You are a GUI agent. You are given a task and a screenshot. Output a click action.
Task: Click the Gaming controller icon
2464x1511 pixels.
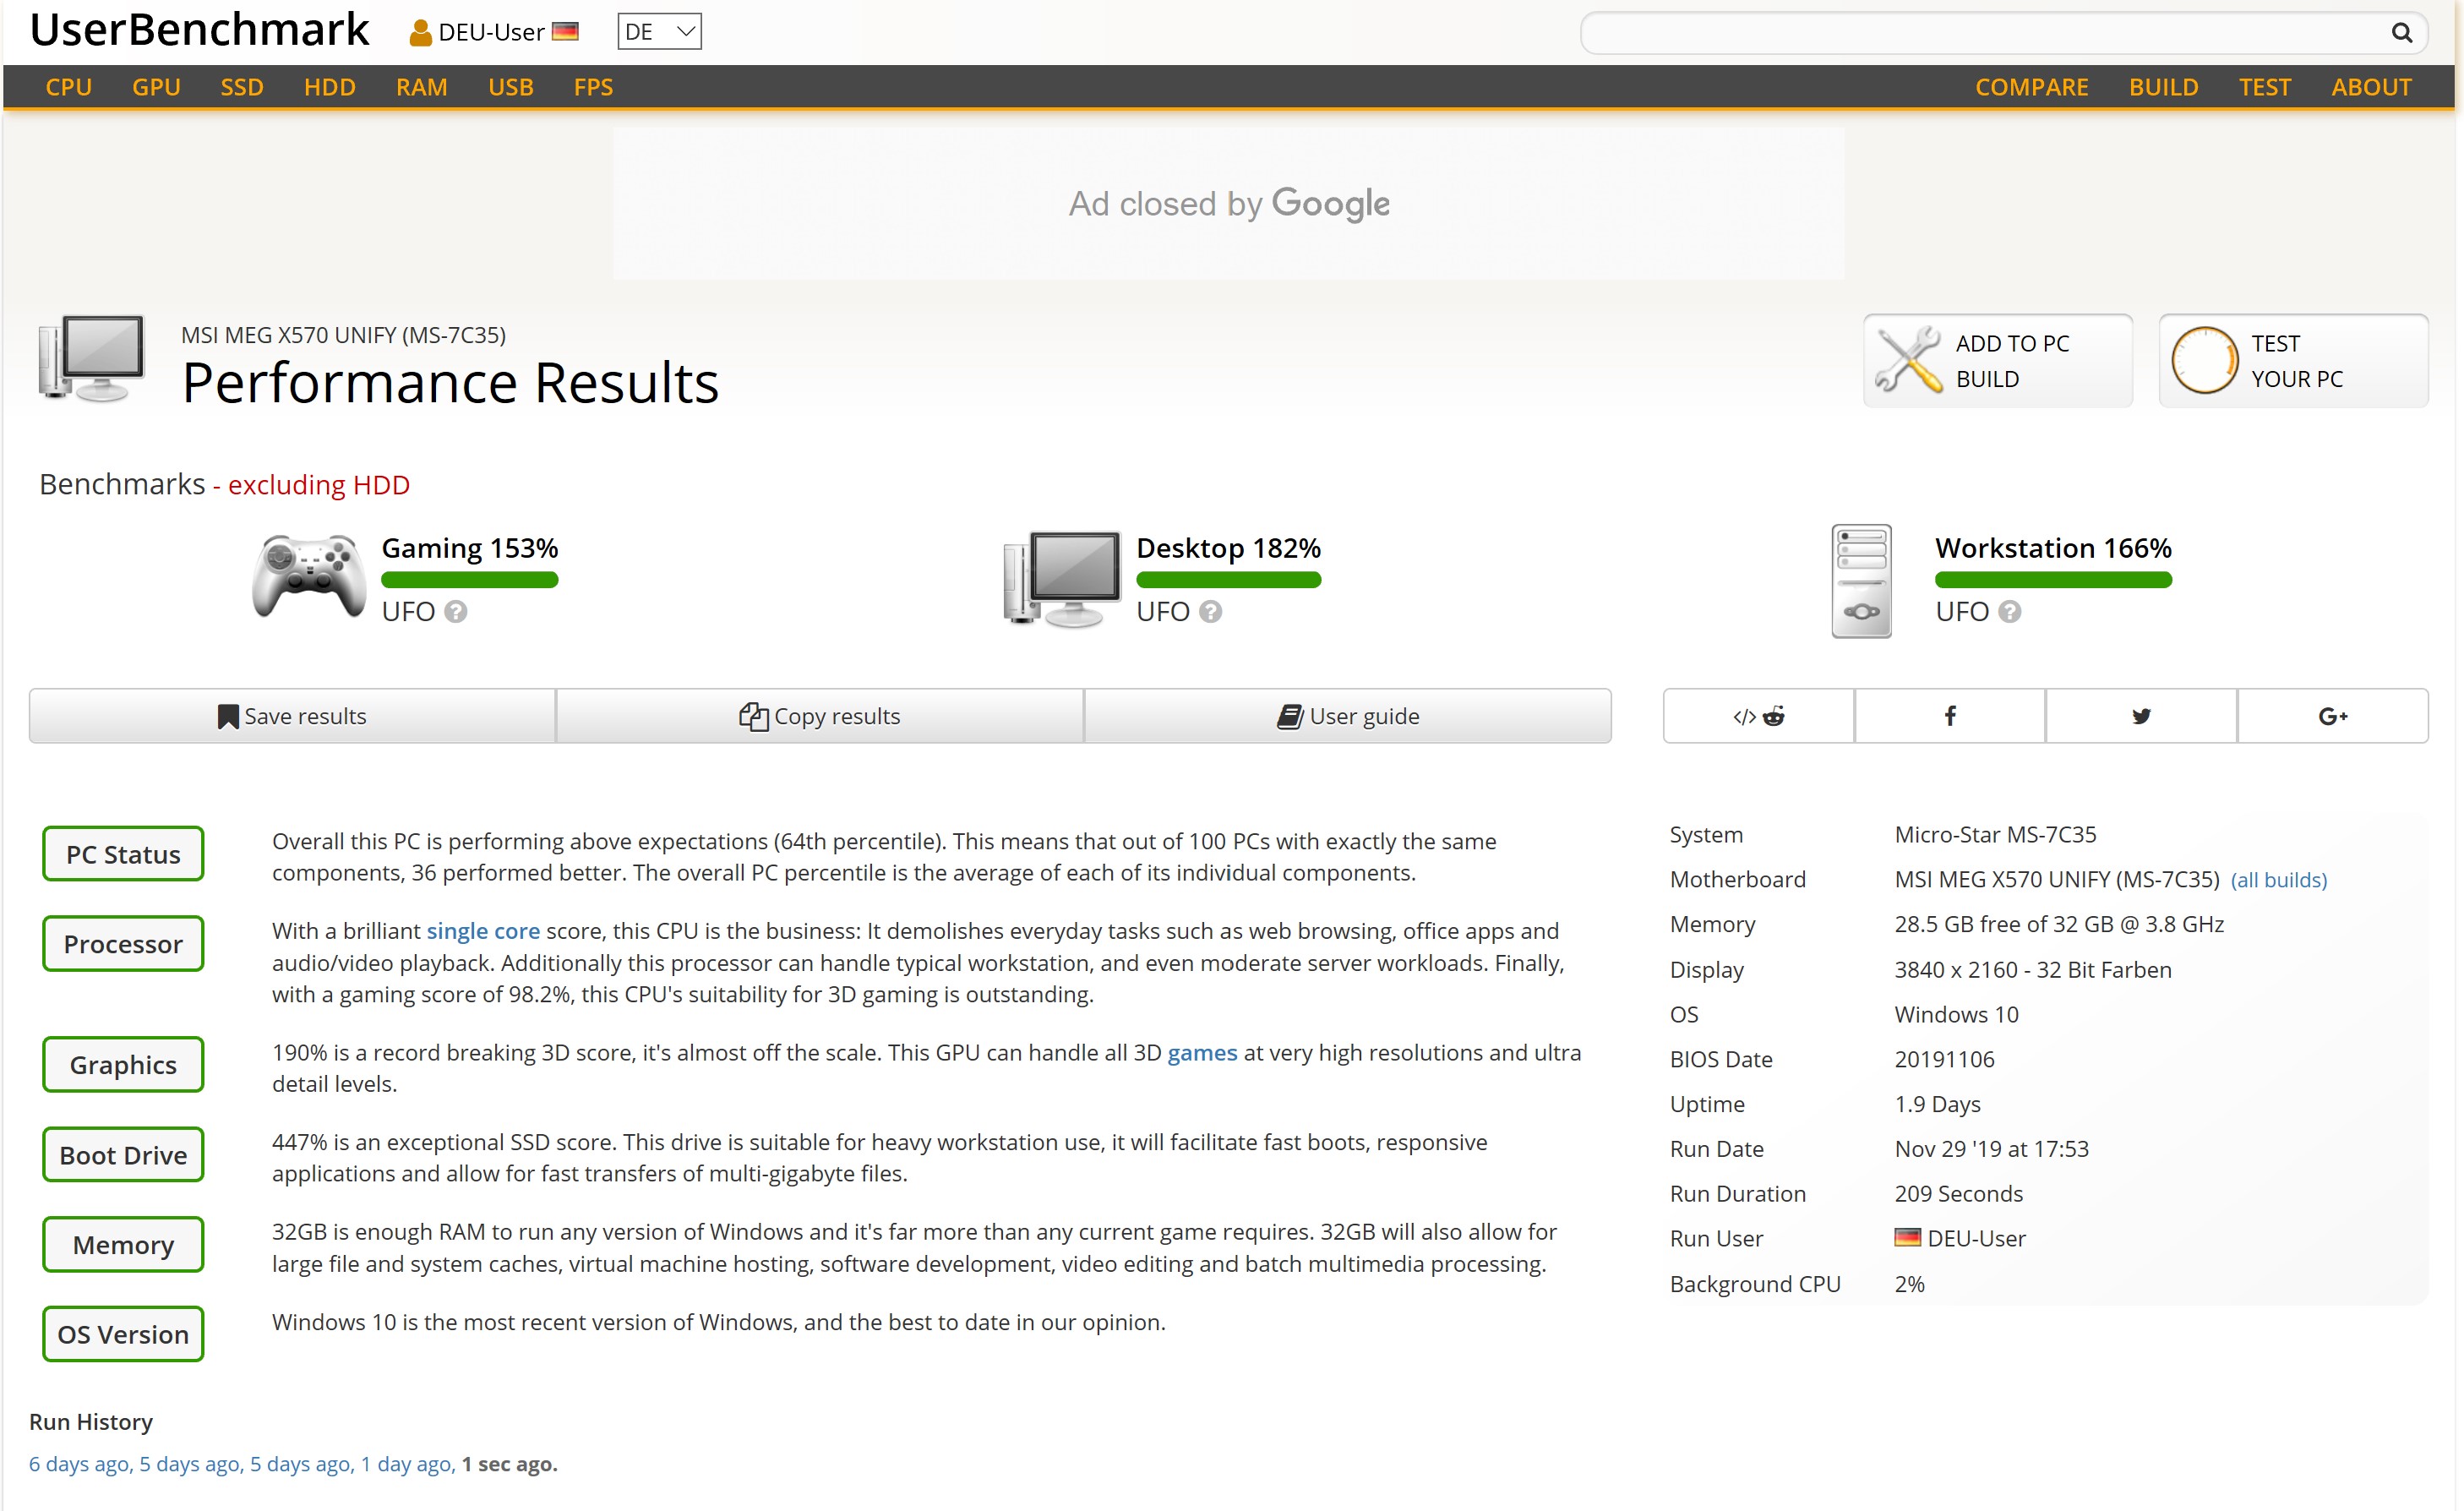point(308,577)
